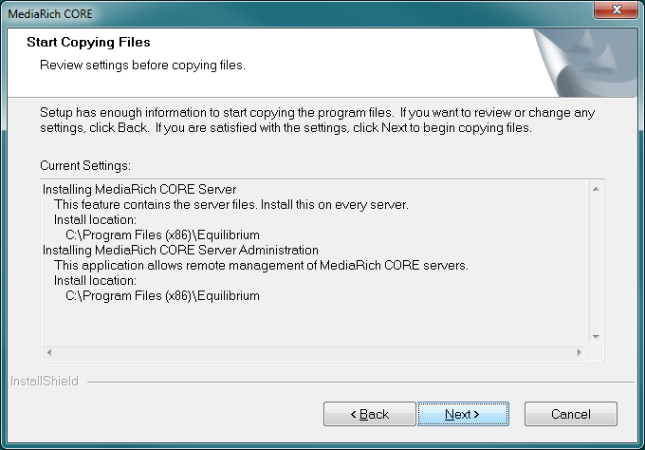
Task: Click the InstallShield label
Action: 45,382
